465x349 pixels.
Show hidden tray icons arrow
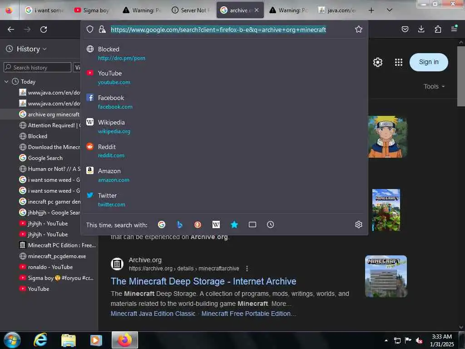(386, 341)
